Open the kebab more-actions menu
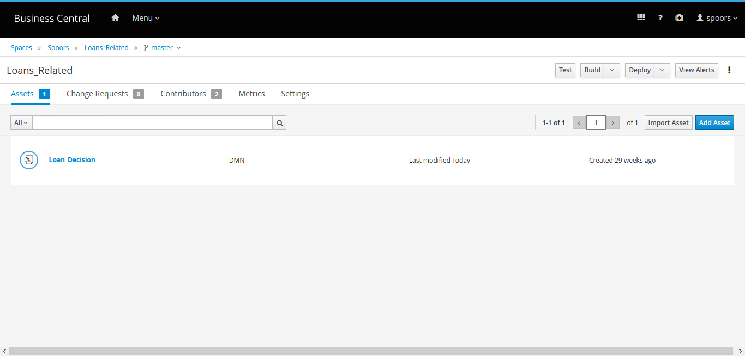Screen dimensions: 745x356 pyautogui.click(x=729, y=70)
